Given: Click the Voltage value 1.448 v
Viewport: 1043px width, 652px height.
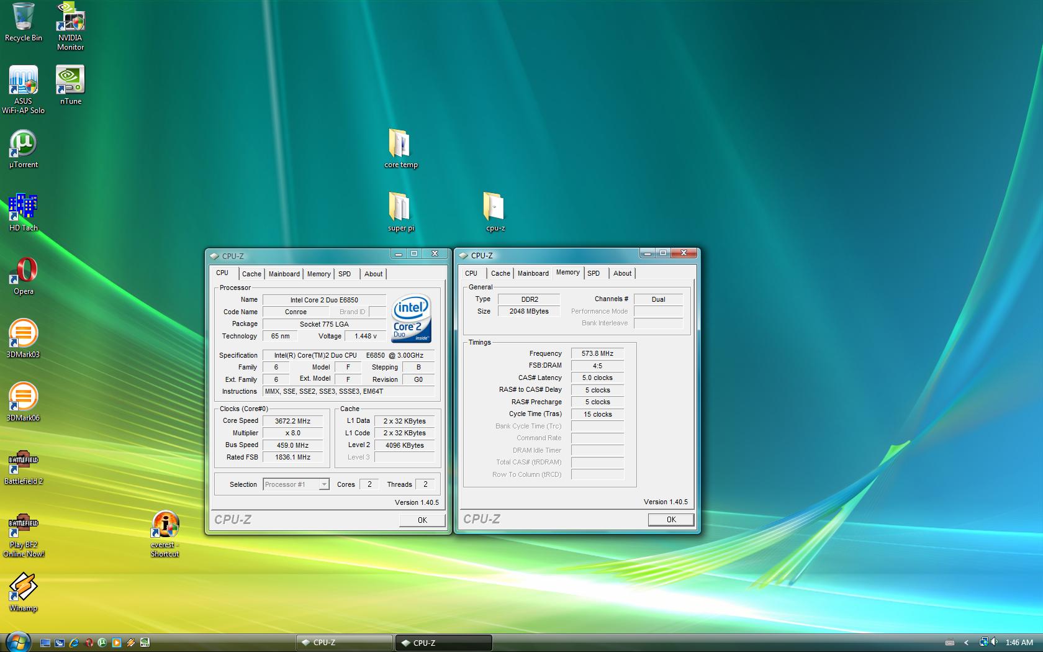Looking at the screenshot, I should pyautogui.click(x=366, y=336).
